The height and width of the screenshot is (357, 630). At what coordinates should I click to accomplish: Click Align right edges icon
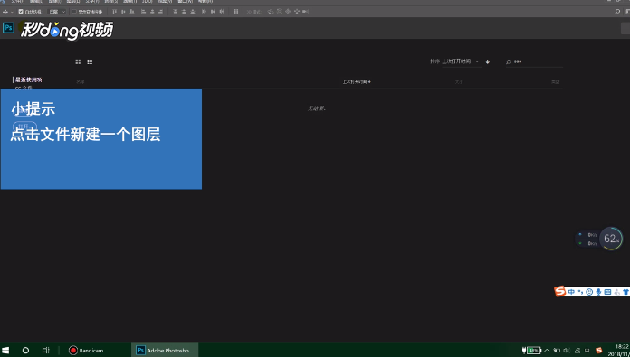161,12
